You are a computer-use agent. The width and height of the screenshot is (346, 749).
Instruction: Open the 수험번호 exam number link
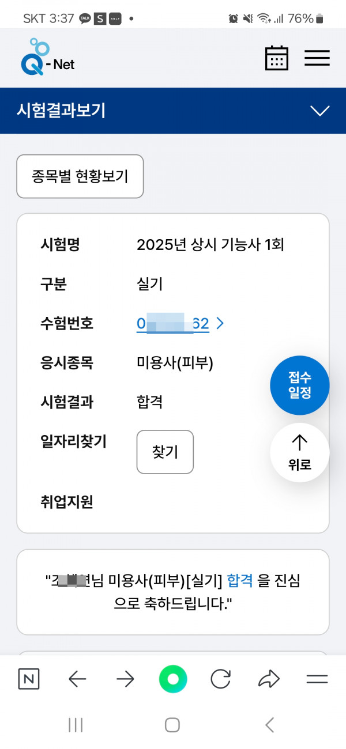coord(172,324)
